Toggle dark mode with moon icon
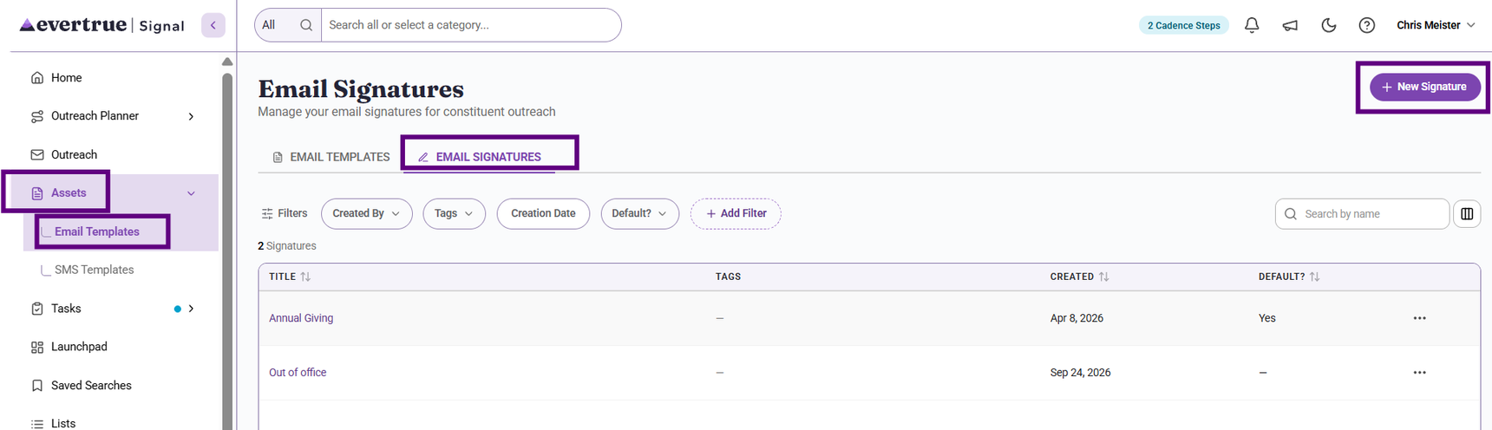The width and height of the screenshot is (1492, 430). click(x=1328, y=25)
